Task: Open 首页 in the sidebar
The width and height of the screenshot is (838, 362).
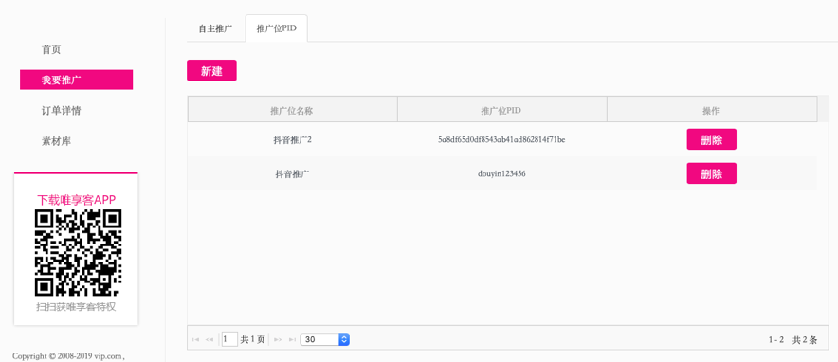Action: (x=51, y=49)
